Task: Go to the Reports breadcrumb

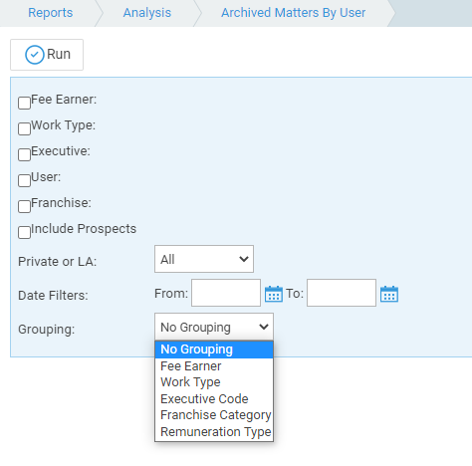Action: (51, 13)
